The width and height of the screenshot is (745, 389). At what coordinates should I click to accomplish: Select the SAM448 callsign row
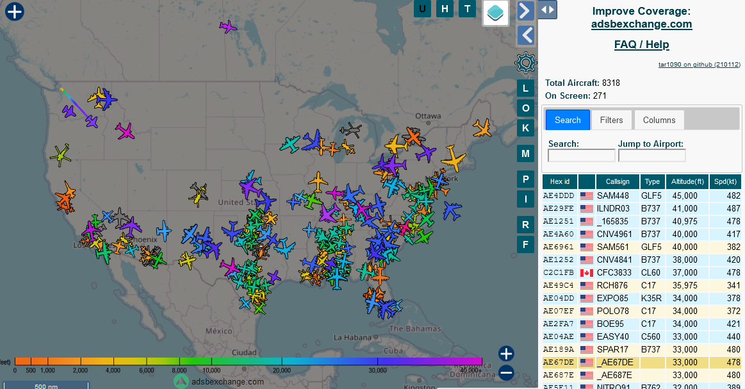pyautogui.click(x=642, y=196)
